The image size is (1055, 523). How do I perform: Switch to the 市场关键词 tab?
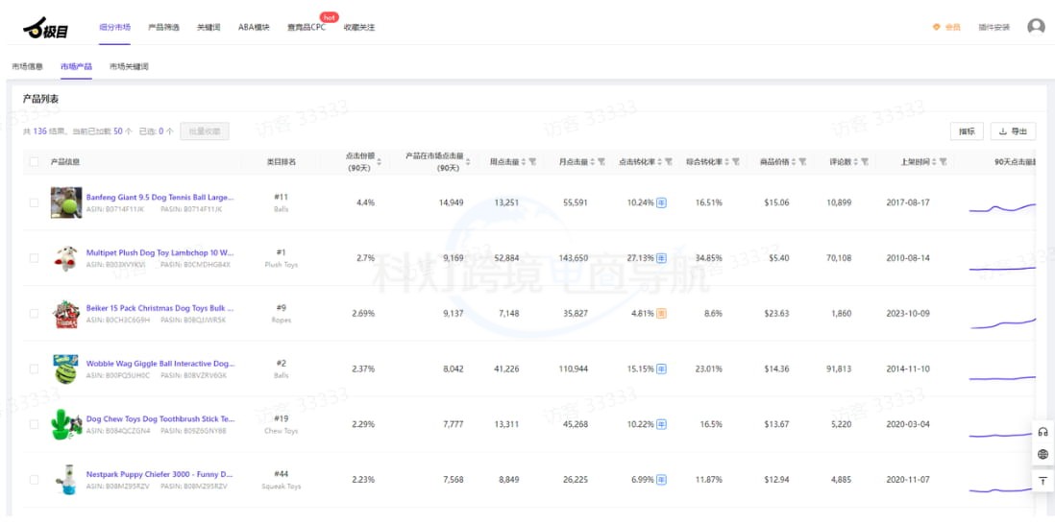(129, 67)
